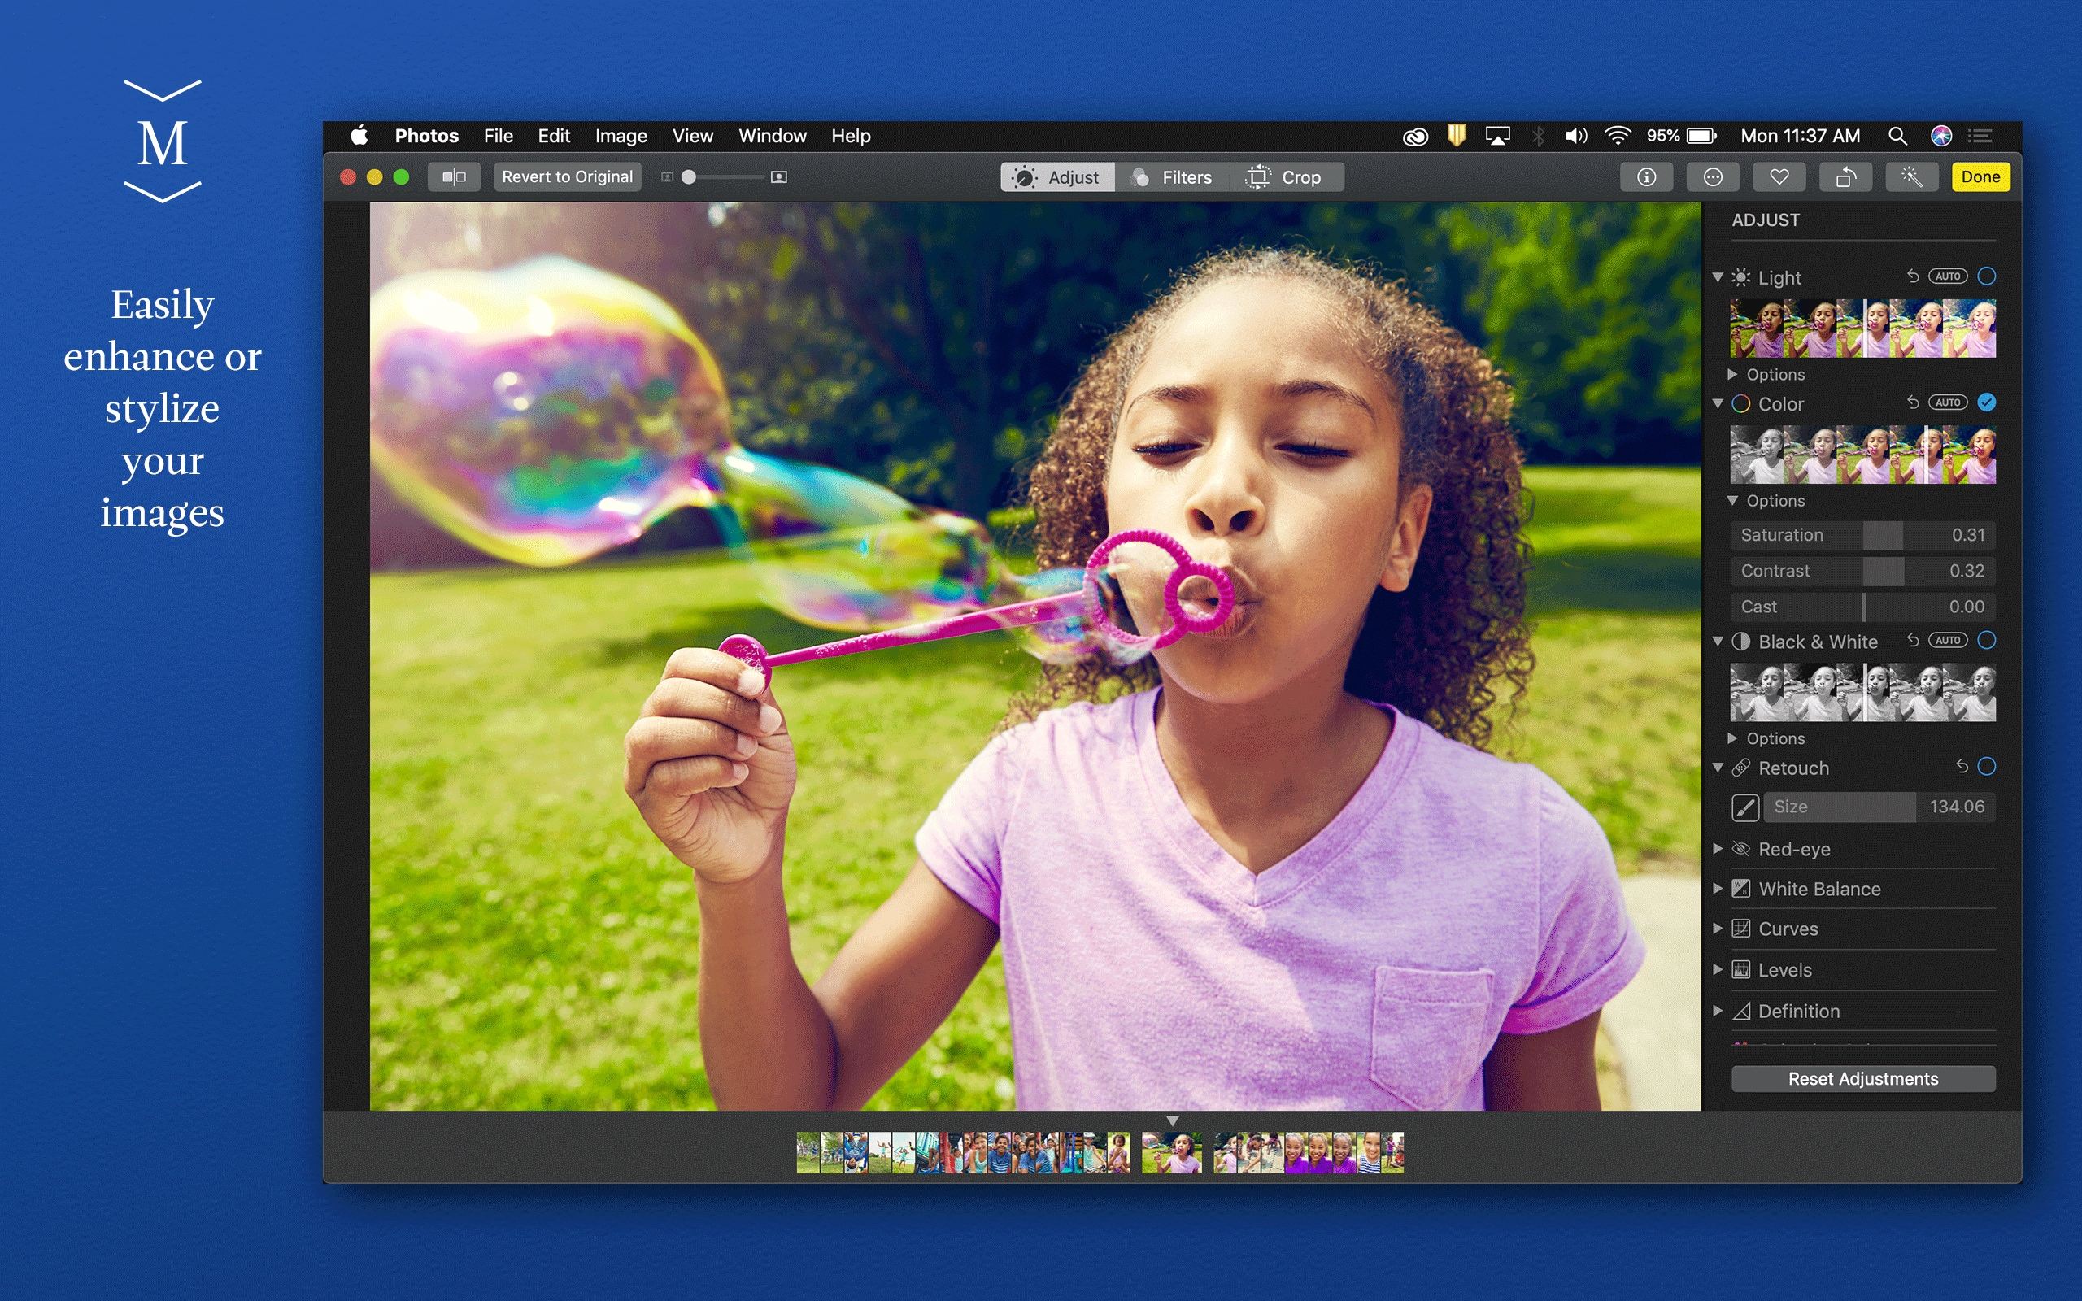Click Revert to Original button
This screenshot has height=1301, width=2082.
tap(567, 177)
